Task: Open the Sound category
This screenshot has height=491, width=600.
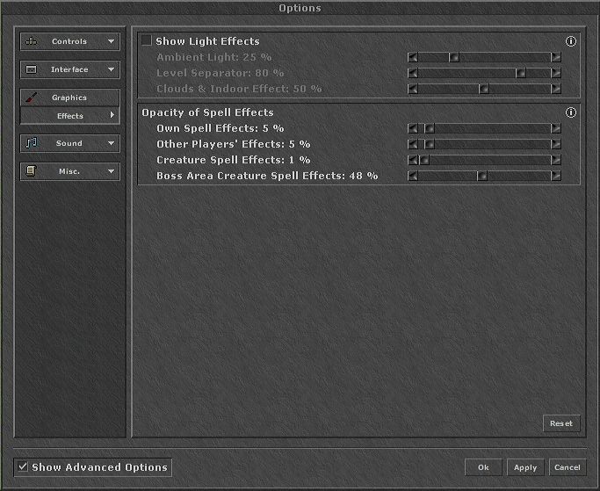Action: click(69, 143)
